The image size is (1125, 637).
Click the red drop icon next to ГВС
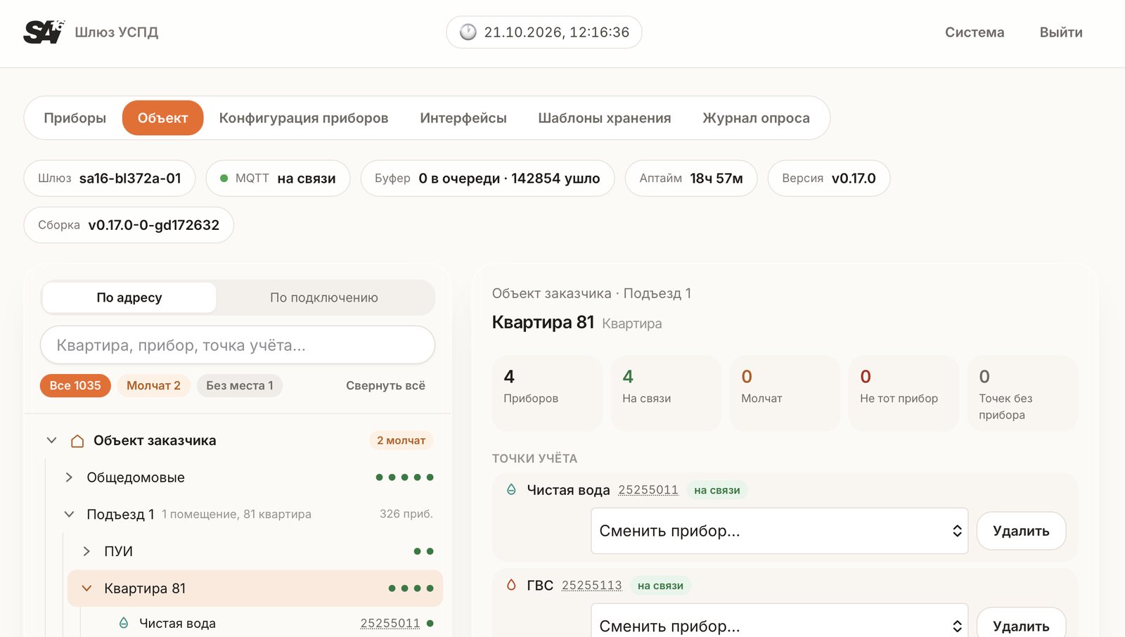click(x=511, y=585)
